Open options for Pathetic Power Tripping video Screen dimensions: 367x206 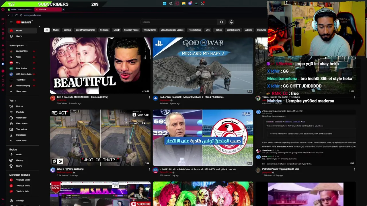[354, 169]
